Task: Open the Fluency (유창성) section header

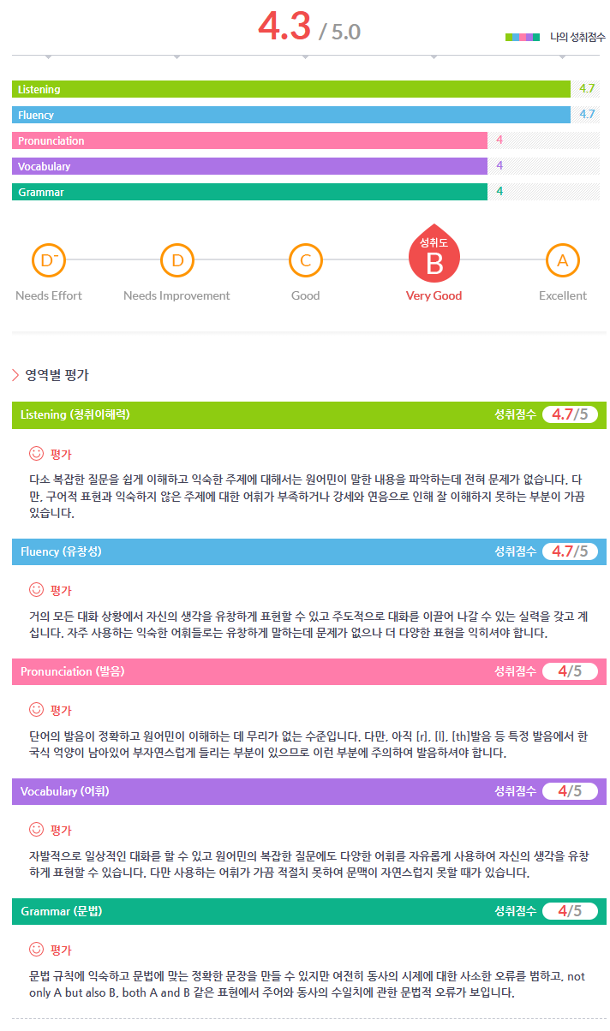Action: point(61,551)
